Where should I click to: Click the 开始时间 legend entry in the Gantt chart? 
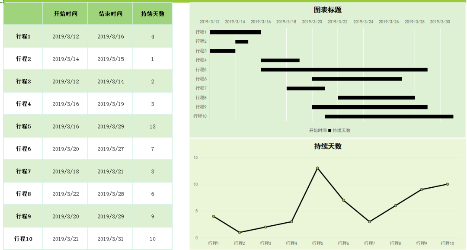point(318,131)
